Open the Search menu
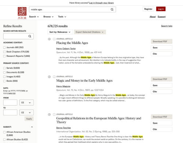The width and height of the screenshot is (183, 143). pos(34,17)
